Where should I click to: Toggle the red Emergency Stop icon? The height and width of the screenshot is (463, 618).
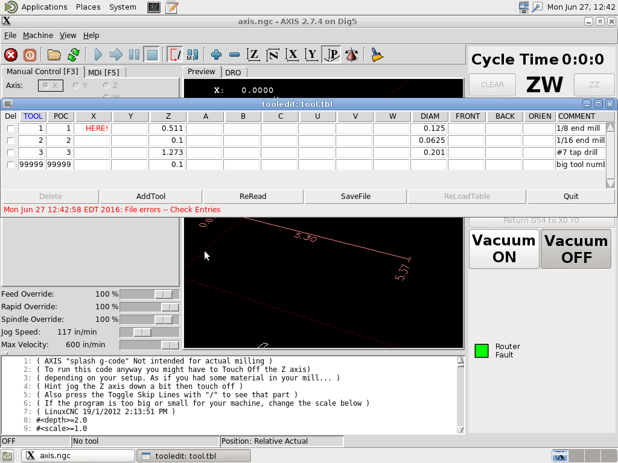tap(11, 55)
